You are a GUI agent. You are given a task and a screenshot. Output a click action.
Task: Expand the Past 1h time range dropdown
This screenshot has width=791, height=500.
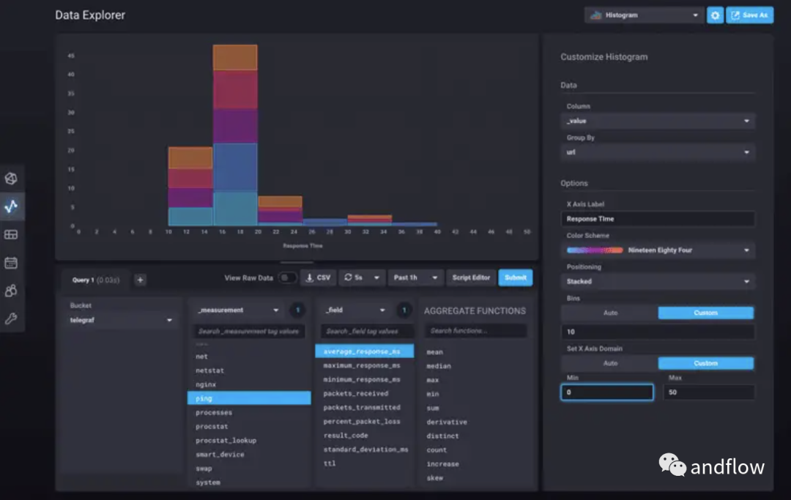[x=416, y=278]
